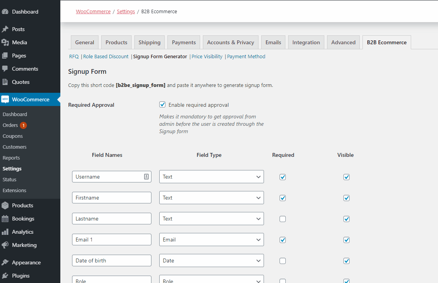Click the Analytics bar chart icon
This screenshot has width=438, height=283.
pyautogui.click(x=5, y=232)
